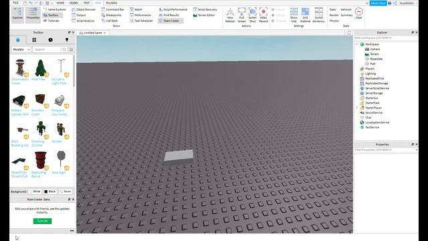Open Tutorials in the View ribbon

pyautogui.click(x=51, y=21)
